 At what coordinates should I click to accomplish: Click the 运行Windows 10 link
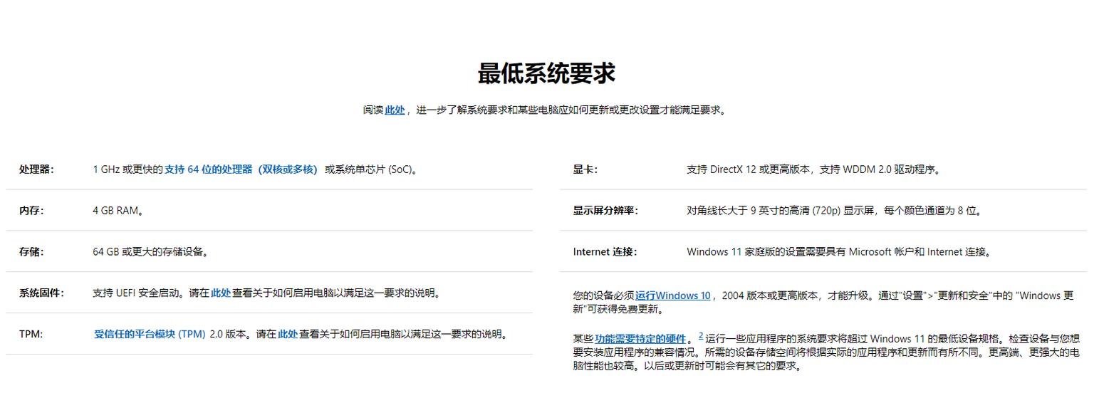(x=672, y=295)
